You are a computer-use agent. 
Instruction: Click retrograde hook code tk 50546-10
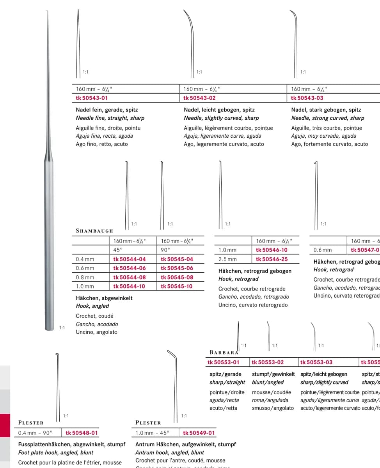(272, 250)
